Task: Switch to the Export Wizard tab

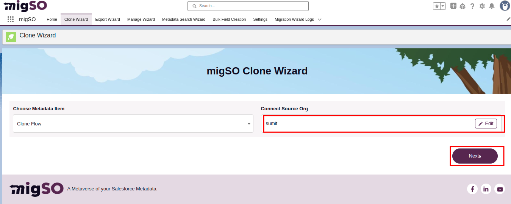Action: 108,19
